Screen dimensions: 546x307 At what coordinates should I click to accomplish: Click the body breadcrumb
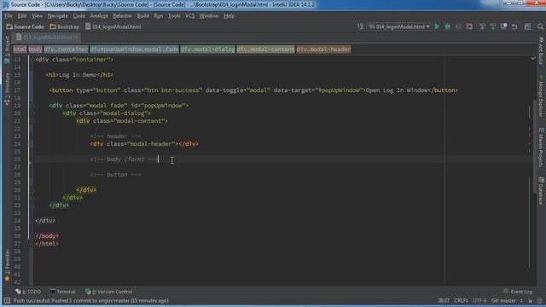(35, 49)
